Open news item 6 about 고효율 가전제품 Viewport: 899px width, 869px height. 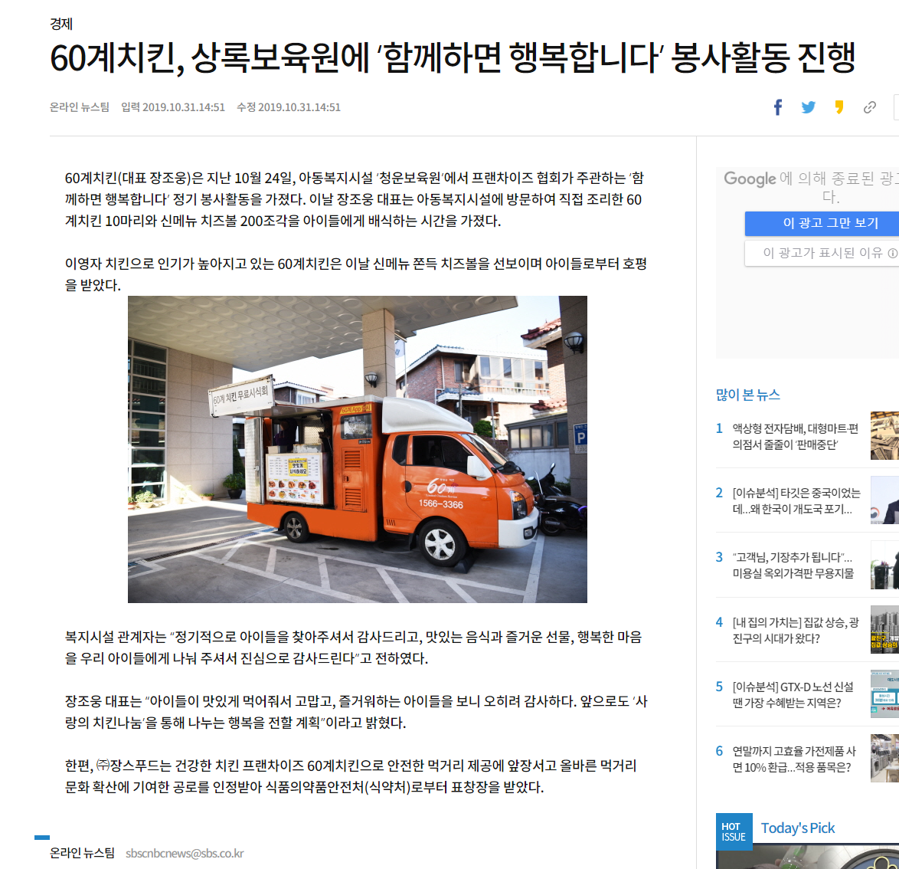[x=794, y=759]
